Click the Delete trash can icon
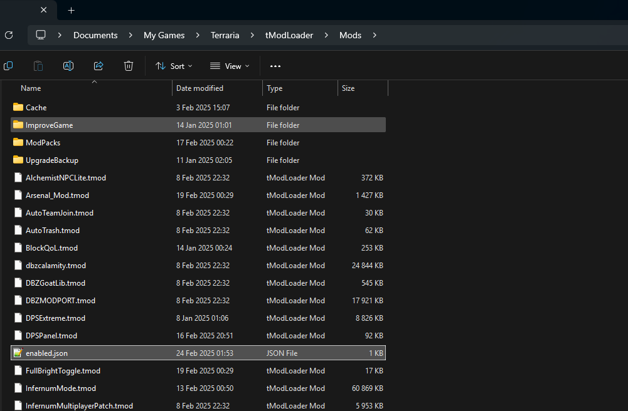The width and height of the screenshot is (628, 411). (129, 66)
